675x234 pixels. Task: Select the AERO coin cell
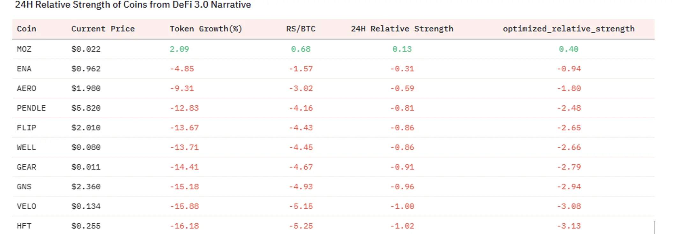click(26, 88)
